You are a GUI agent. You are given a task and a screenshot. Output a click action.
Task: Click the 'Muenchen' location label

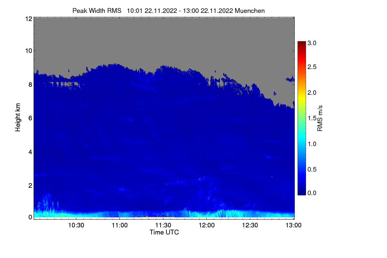[250, 11]
